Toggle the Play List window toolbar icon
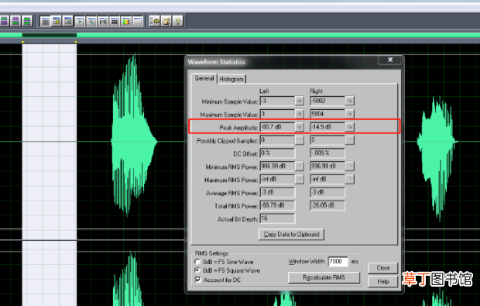Screen dimensions: 480x306 (68, 22)
